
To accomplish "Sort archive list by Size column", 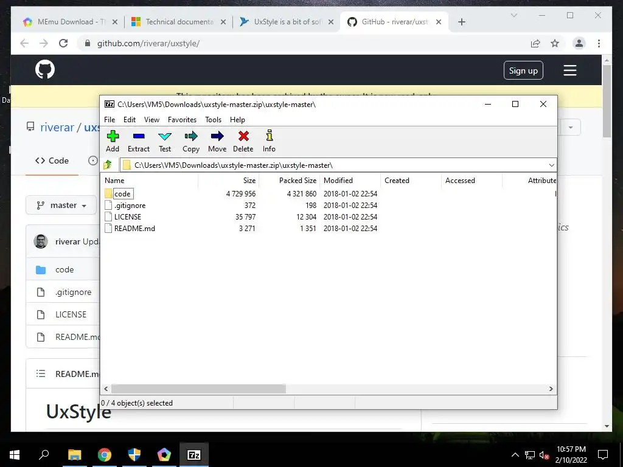I will [229, 180].
